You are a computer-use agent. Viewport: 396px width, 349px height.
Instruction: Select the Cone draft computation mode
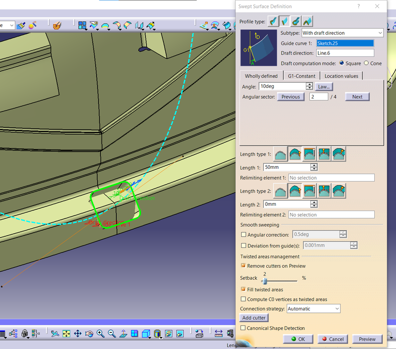(366, 63)
